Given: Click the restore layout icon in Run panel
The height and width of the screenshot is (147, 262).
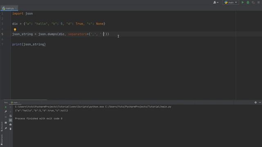Looking at the screenshot, I should click(6, 122).
